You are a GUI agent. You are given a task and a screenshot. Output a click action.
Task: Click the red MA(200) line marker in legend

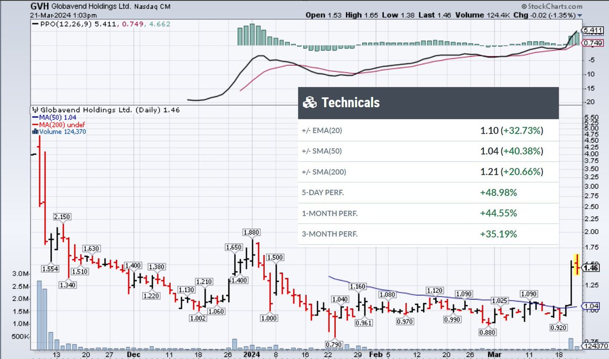(36, 124)
